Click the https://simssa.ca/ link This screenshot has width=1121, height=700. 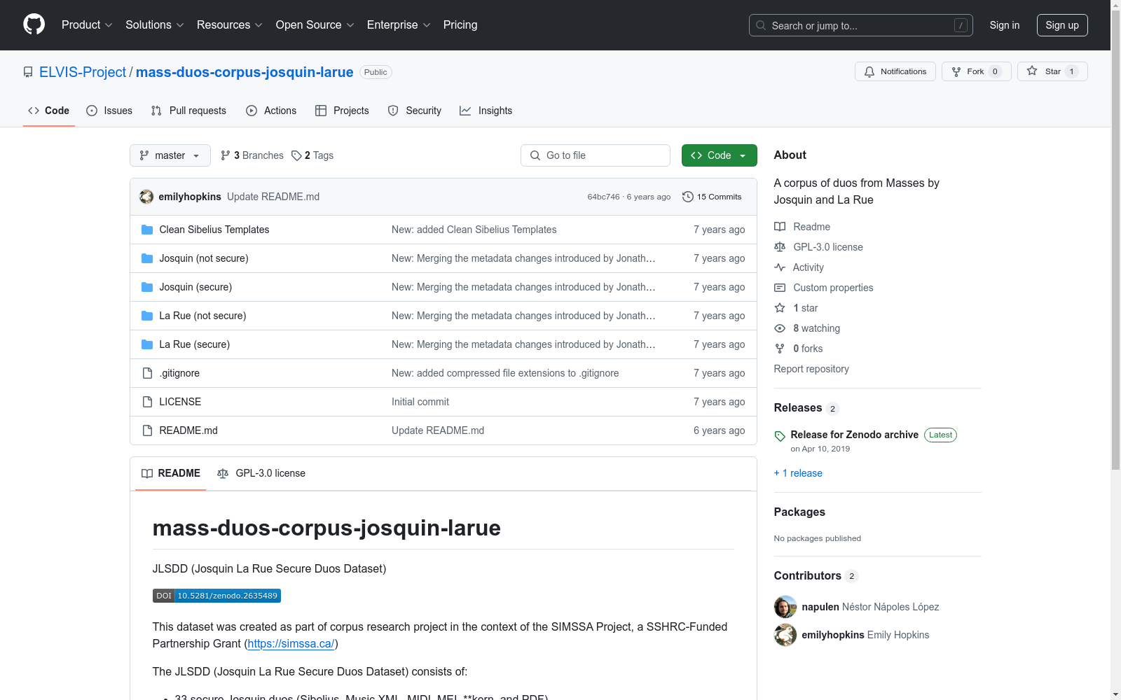pos(291,643)
